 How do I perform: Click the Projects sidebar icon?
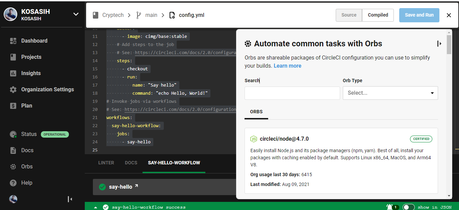(13, 57)
